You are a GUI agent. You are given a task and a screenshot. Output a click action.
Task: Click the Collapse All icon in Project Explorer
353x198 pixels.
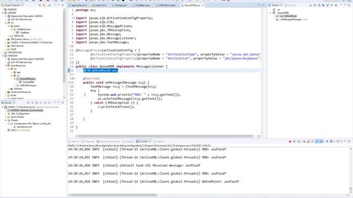(40, 5)
